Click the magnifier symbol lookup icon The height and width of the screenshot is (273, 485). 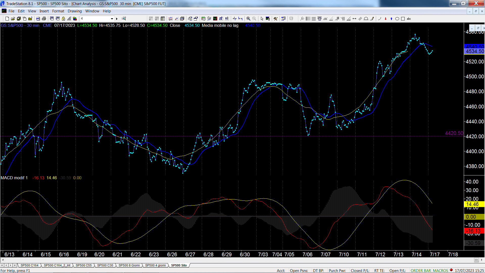(124, 18)
